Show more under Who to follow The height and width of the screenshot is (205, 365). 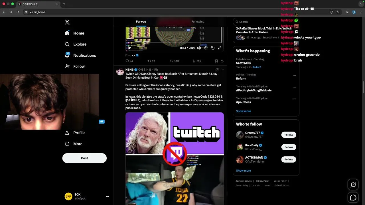tap(244, 171)
